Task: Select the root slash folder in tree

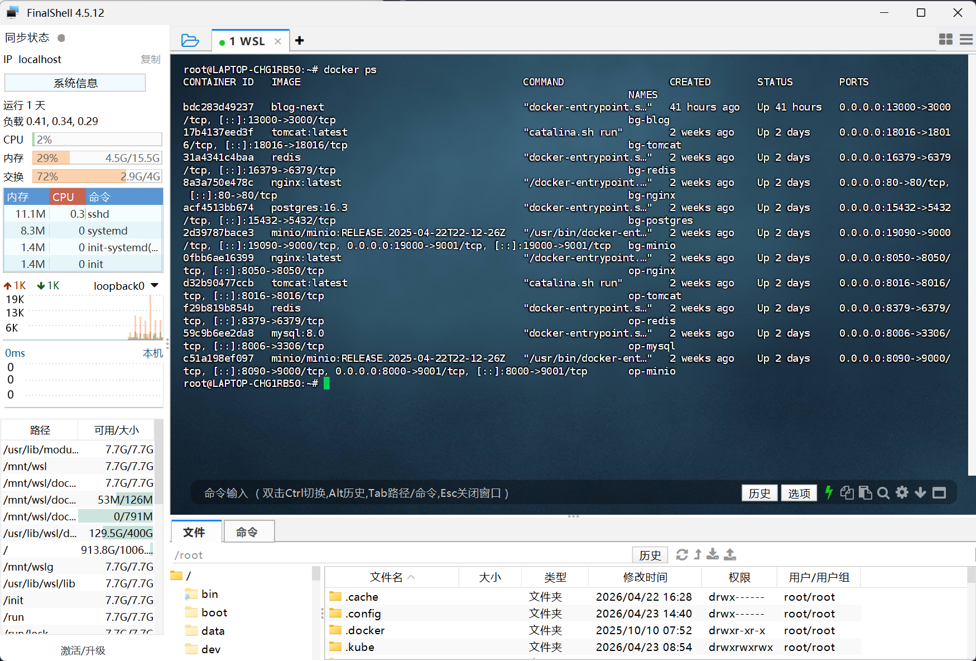Action: pos(181,576)
